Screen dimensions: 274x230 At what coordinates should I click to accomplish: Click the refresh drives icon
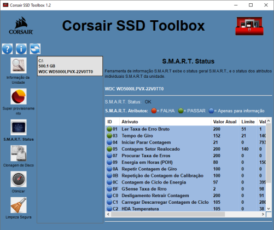pos(35,49)
